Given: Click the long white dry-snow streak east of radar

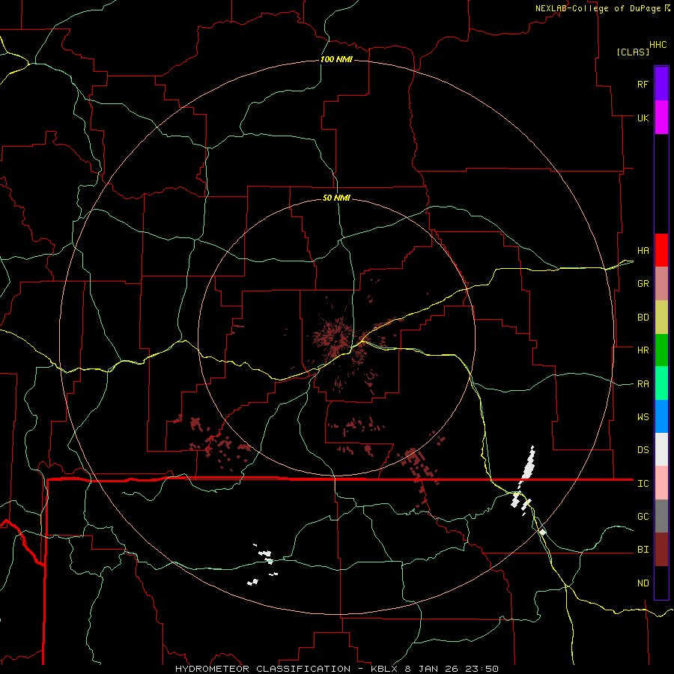Looking at the screenshot, I should 528,464.
